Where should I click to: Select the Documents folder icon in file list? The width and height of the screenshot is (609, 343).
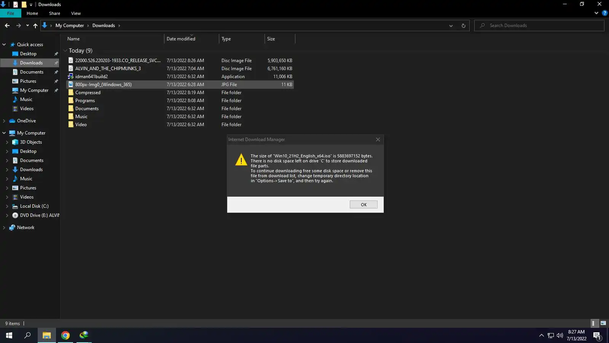71,108
